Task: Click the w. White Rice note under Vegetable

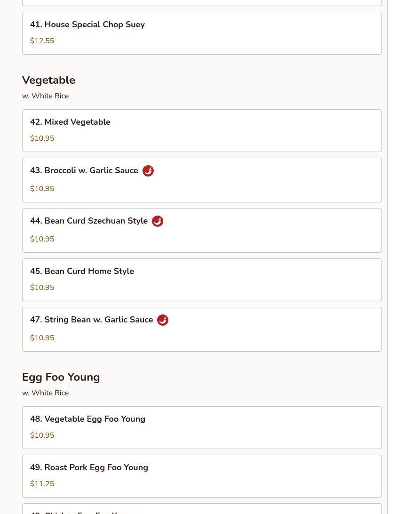Action: (x=45, y=96)
